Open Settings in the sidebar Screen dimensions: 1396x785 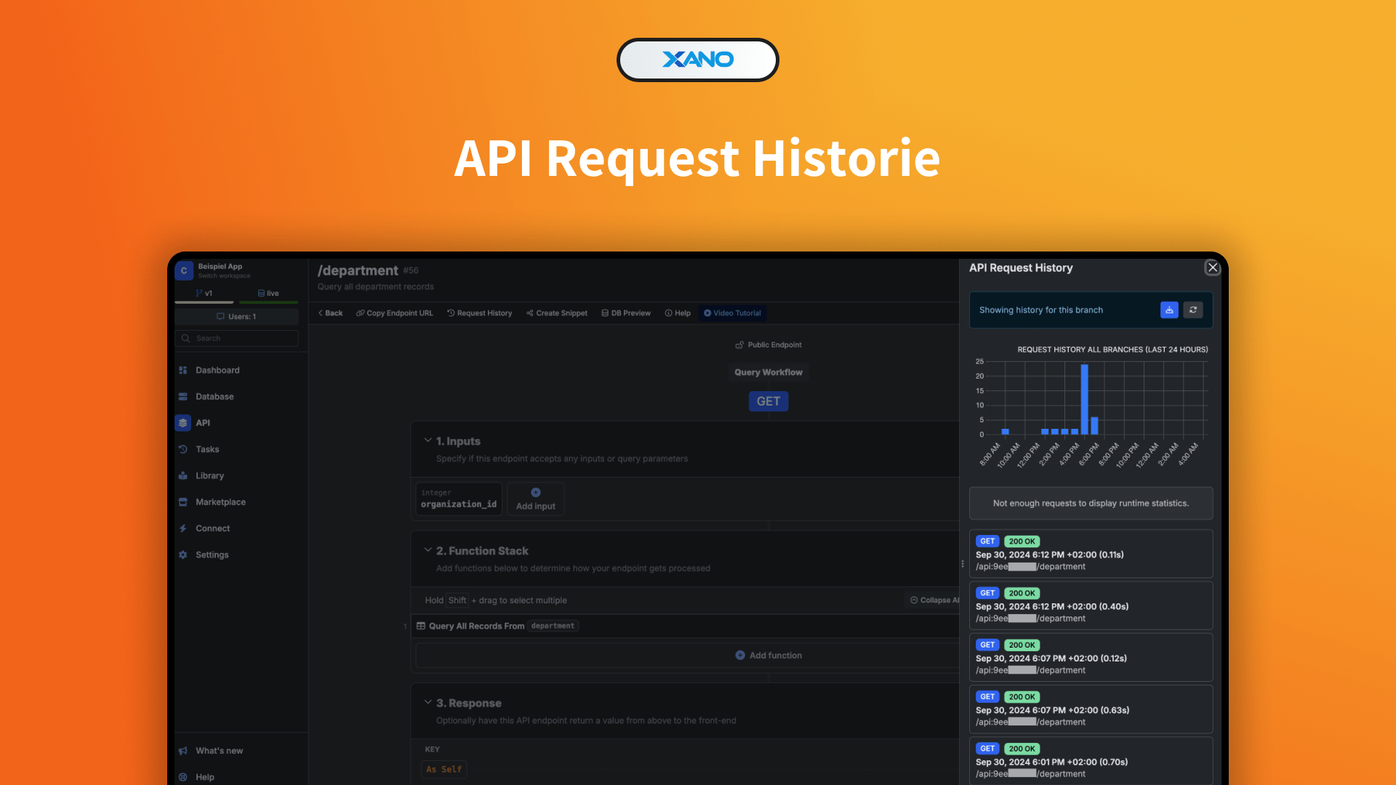[212, 555]
